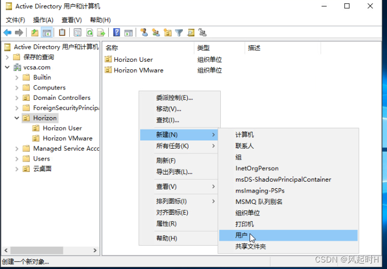Open the 新建(N) submenu entry
387x269 pixels.
point(179,134)
